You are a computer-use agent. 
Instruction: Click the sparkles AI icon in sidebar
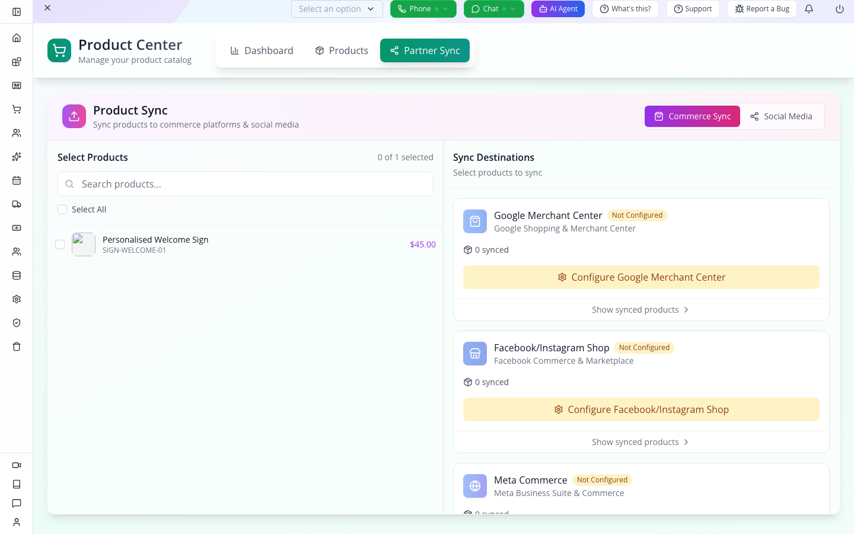pyautogui.click(x=17, y=157)
